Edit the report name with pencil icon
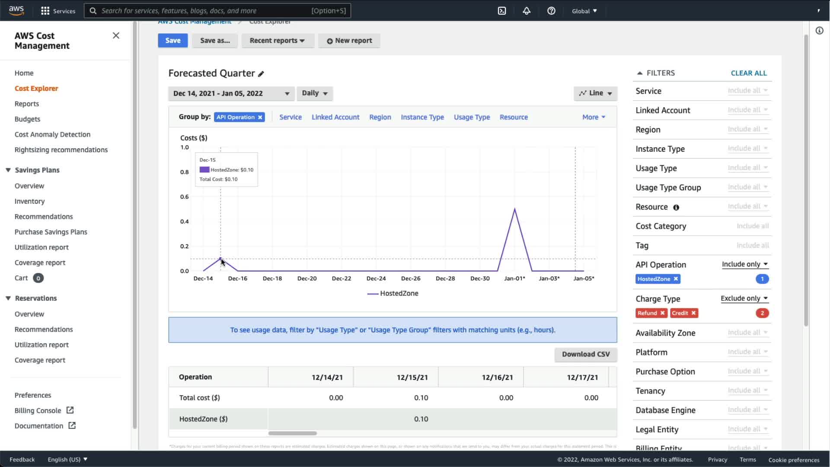The height and width of the screenshot is (467, 830). coord(261,74)
